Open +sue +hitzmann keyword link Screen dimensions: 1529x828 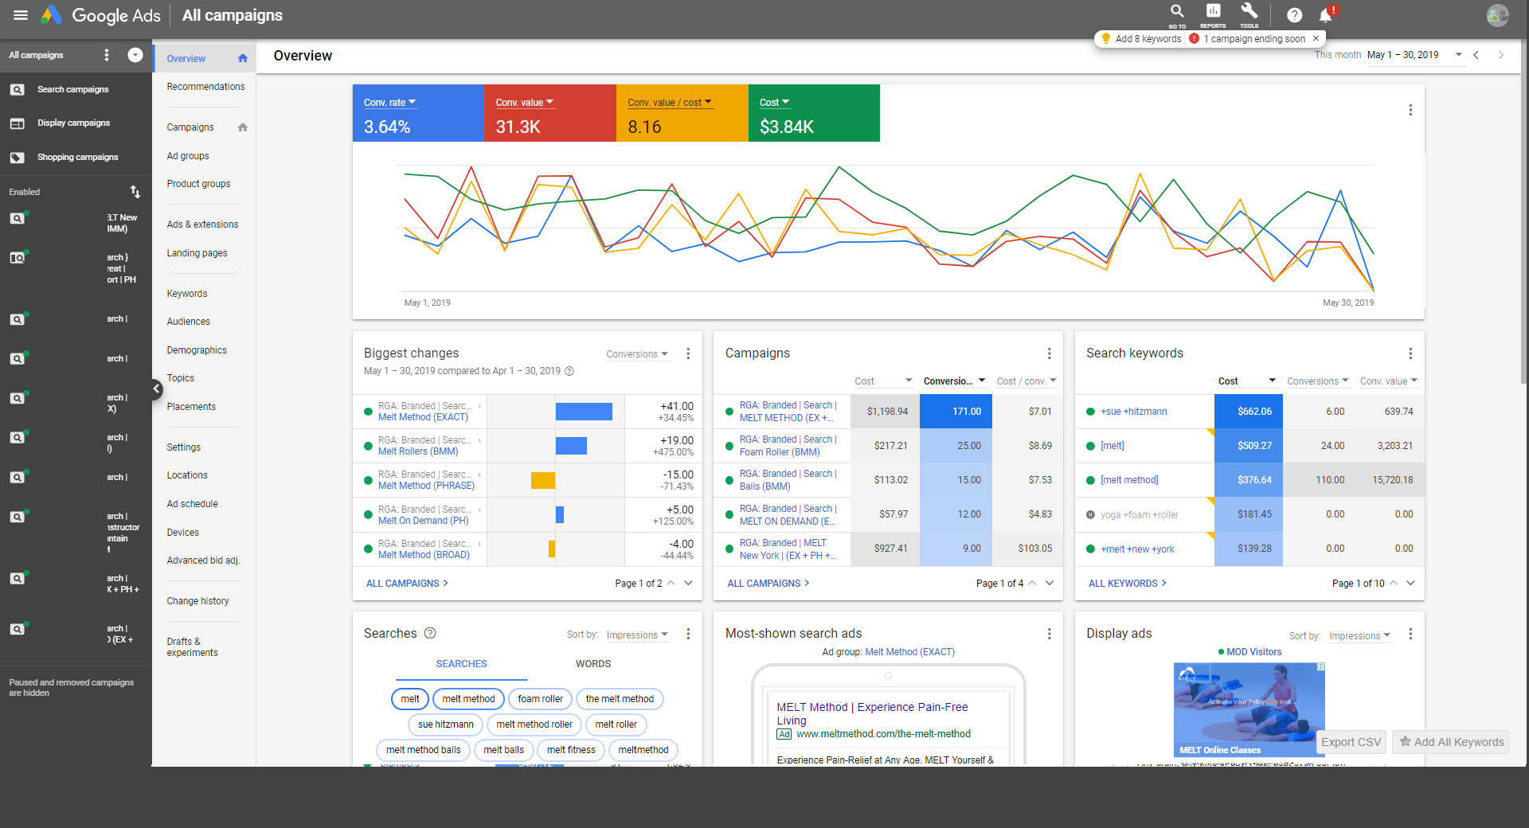1134,412
